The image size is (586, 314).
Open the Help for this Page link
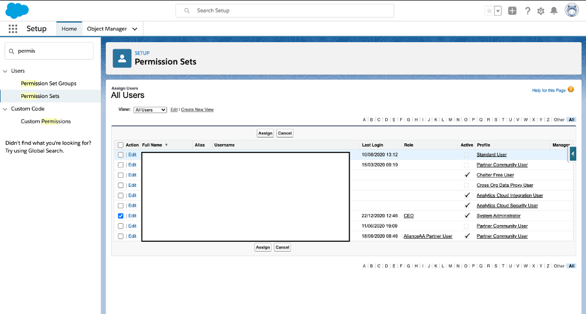(x=548, y=90)
